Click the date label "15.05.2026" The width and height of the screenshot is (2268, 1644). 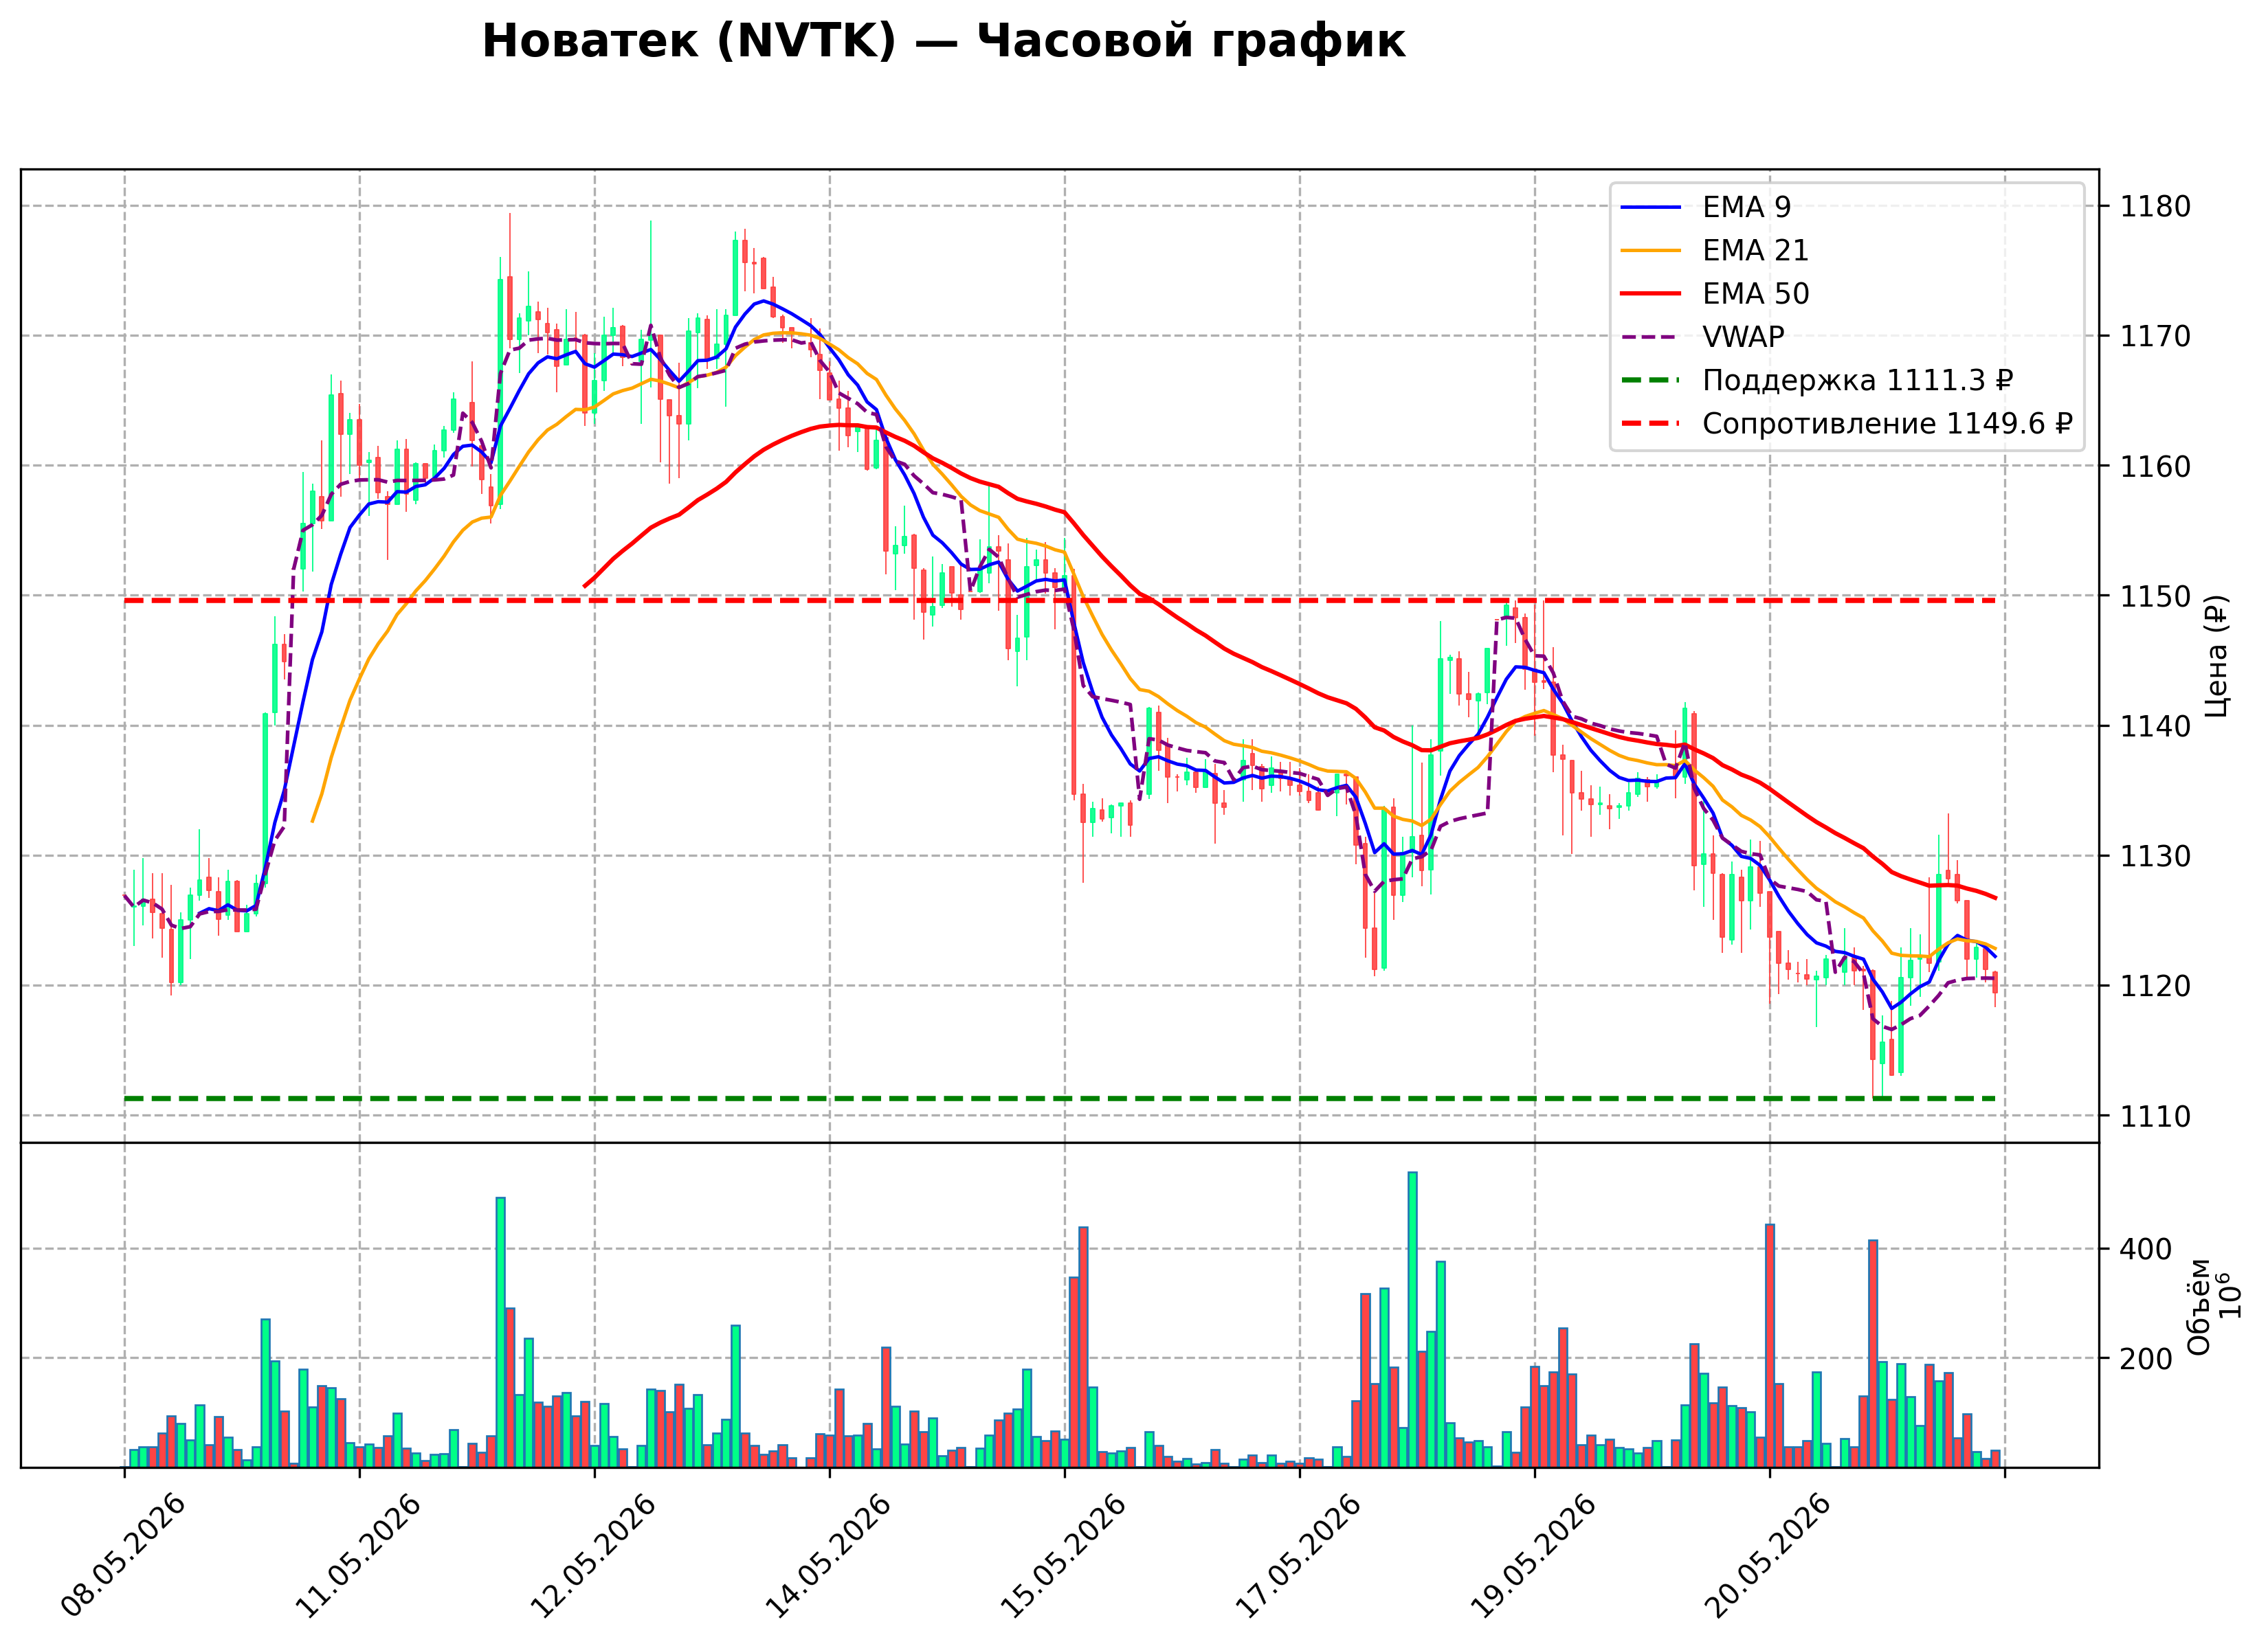click(x=1064, y=1555)
